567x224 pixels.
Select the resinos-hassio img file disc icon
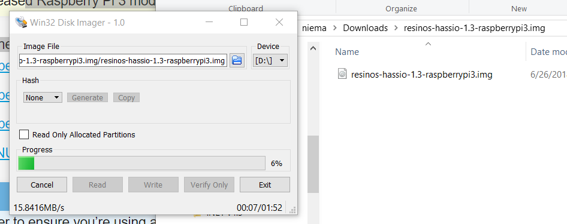(342, 74)
